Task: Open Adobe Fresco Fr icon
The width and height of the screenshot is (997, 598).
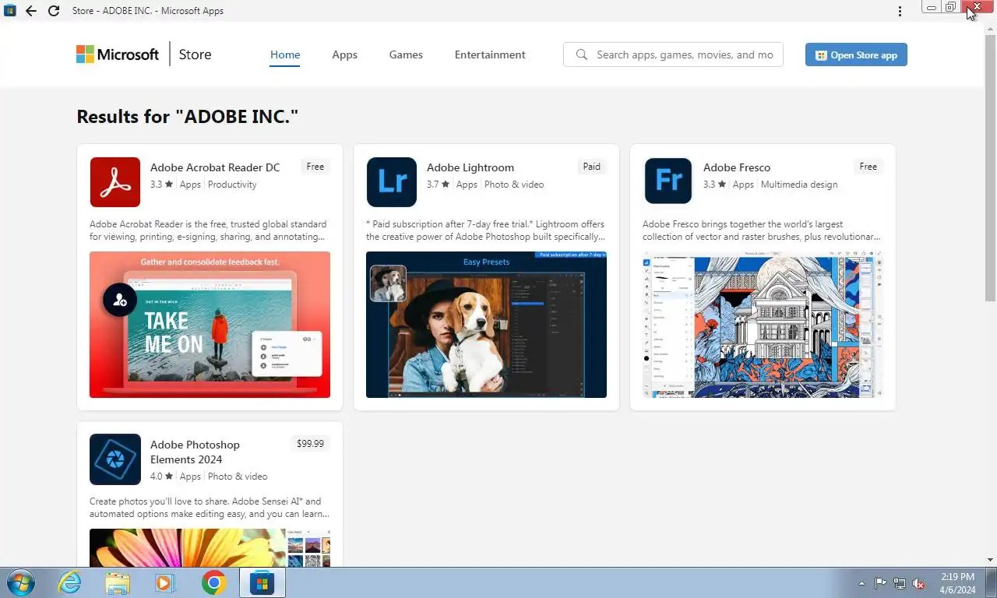Action: [x=668, y=182]
